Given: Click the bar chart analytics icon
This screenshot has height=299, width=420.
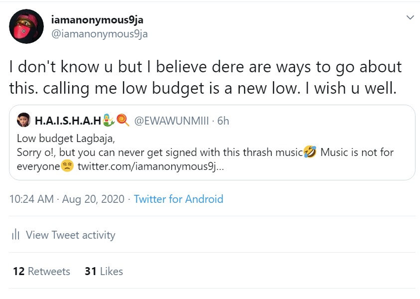Looking at the screenshot, I should tap(16, 234).
